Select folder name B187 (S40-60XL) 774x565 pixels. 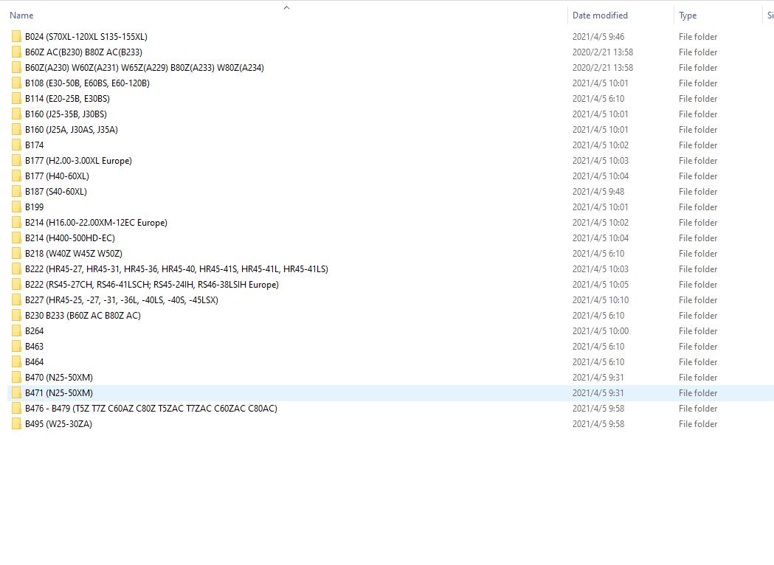click(56, 192)
